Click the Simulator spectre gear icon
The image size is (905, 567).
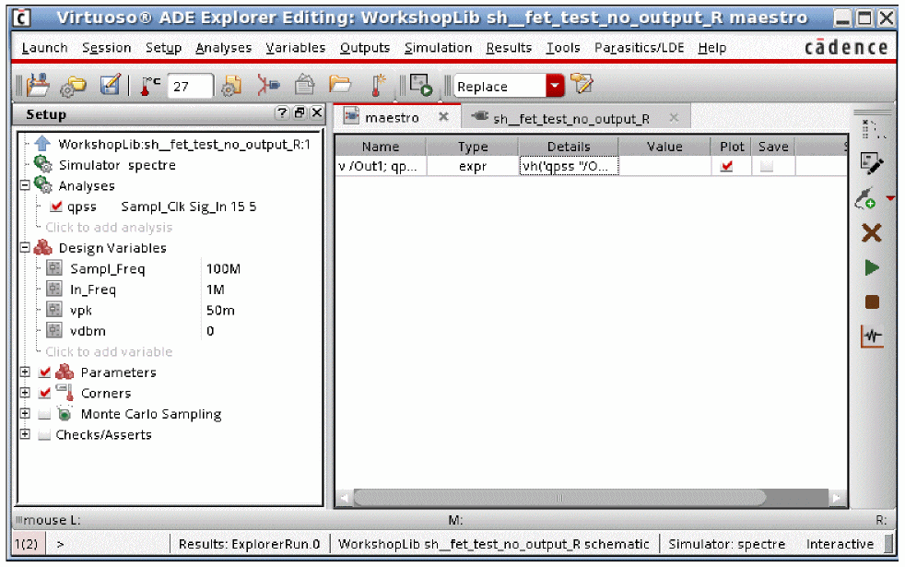[42, 164]
